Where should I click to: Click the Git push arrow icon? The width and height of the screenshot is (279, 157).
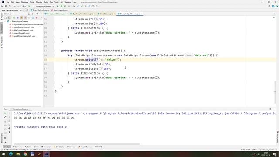85,6
